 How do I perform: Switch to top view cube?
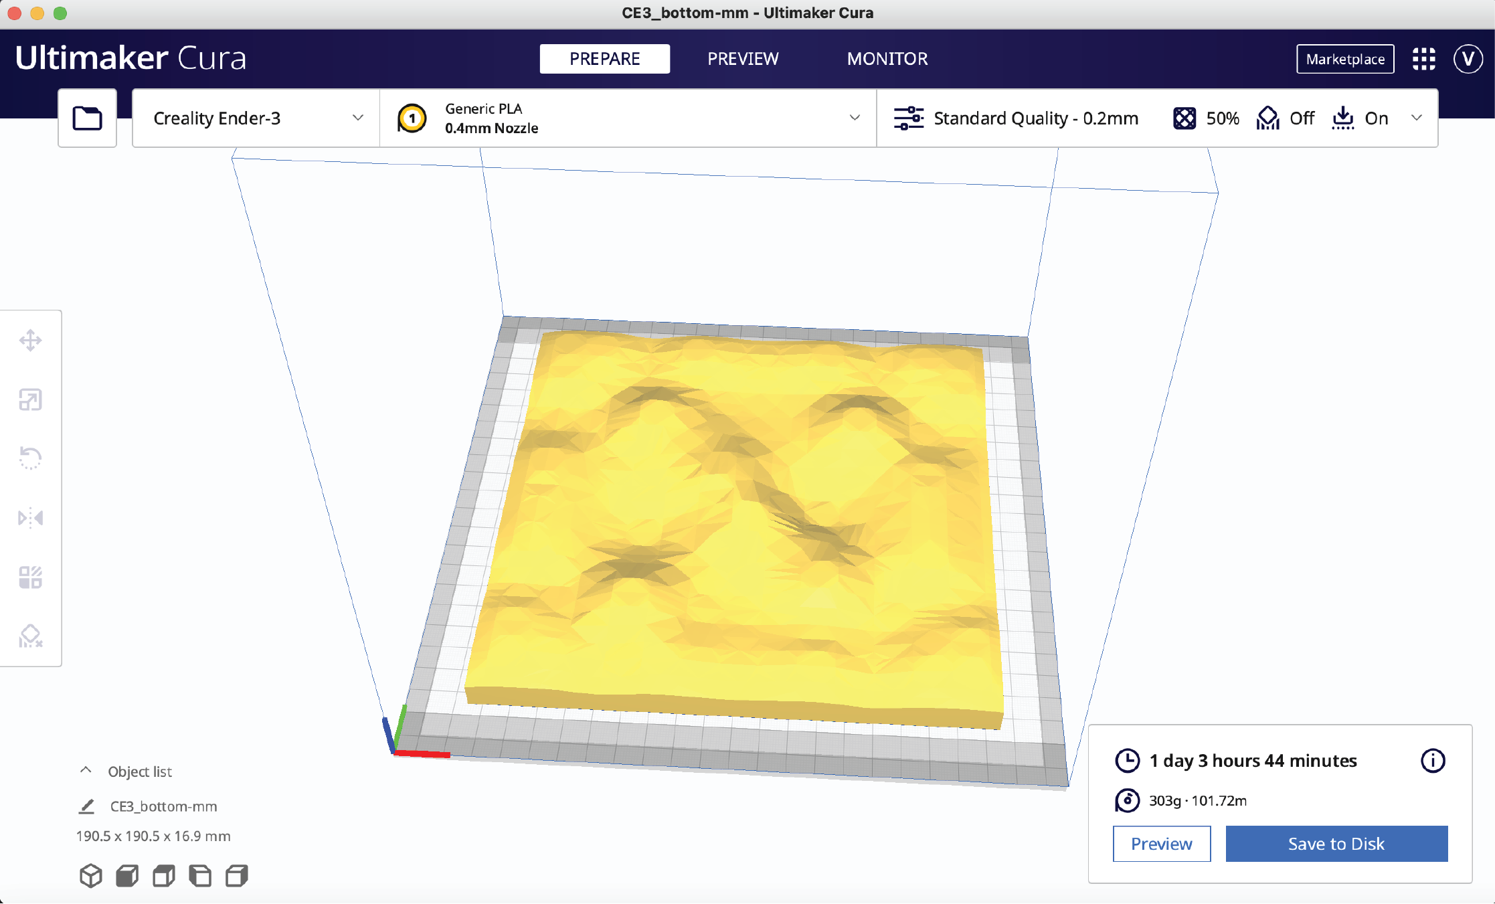click(164, 876)
